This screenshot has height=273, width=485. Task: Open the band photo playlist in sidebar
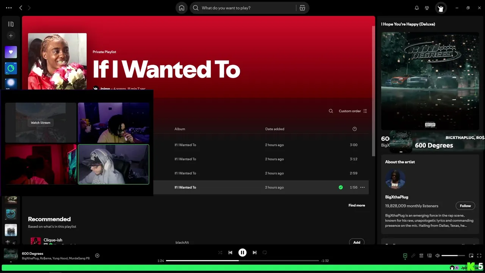point(11,230)
